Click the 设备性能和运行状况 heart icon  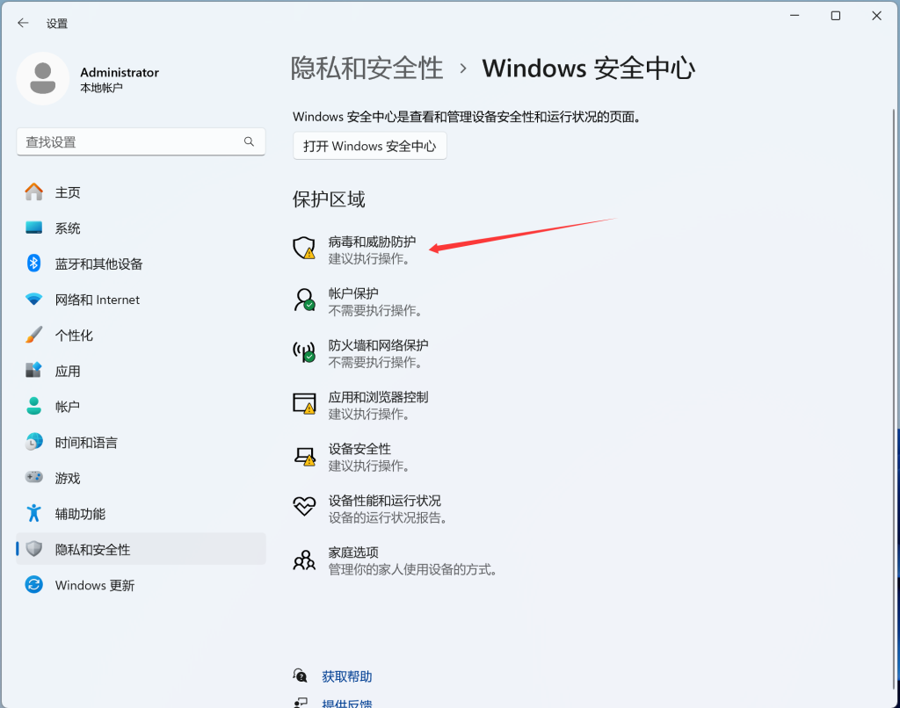304,507
